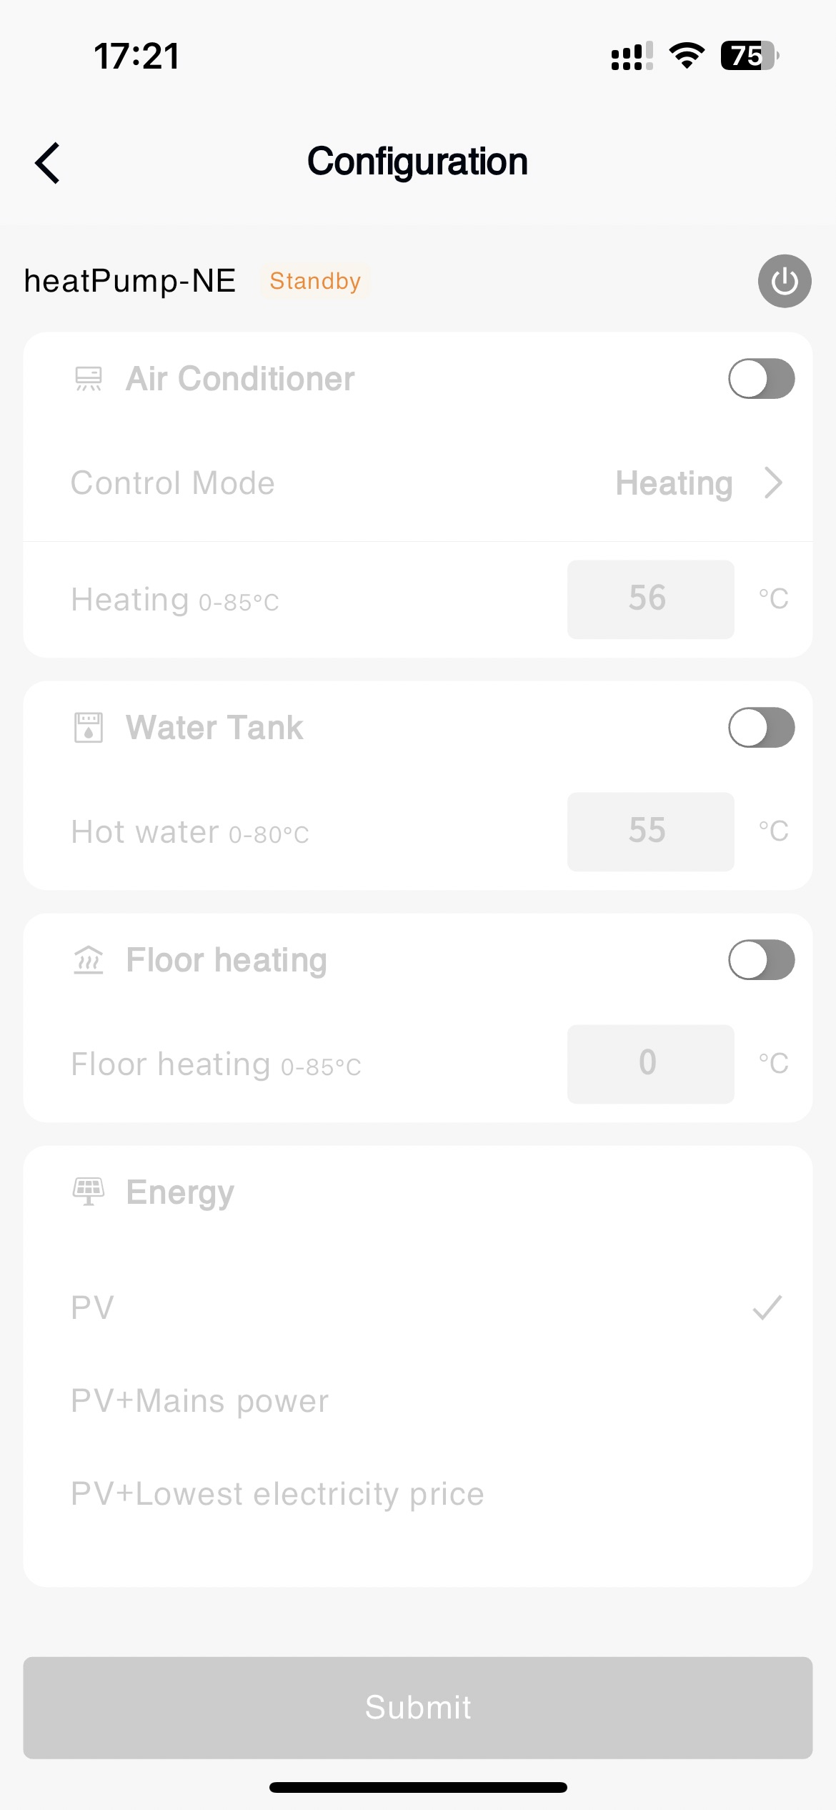Click the Floor heating icon
This screenshot has width=836, height=1810.
[x=89, y=960]
